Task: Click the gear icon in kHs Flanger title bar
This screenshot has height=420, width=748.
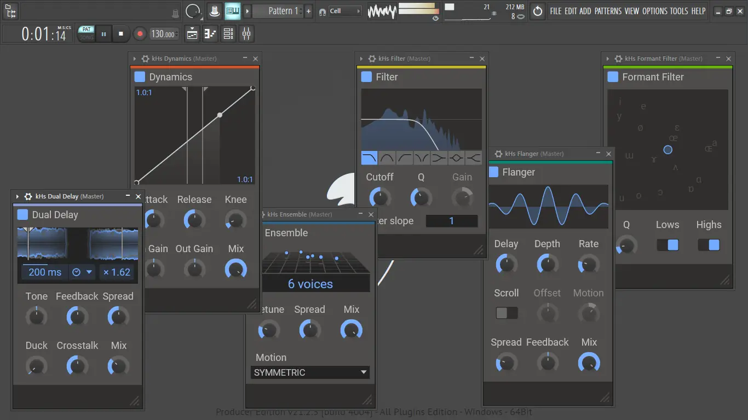Action: pyautogui.click(x=498, y=154)
